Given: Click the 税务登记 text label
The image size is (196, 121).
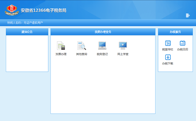Looking at the screenshot, I should point(102,54).
